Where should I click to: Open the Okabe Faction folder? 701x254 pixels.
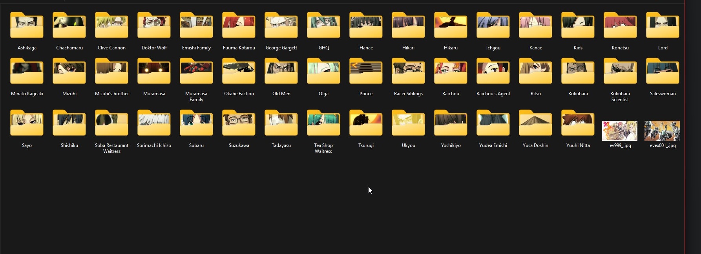pos(239,71)
